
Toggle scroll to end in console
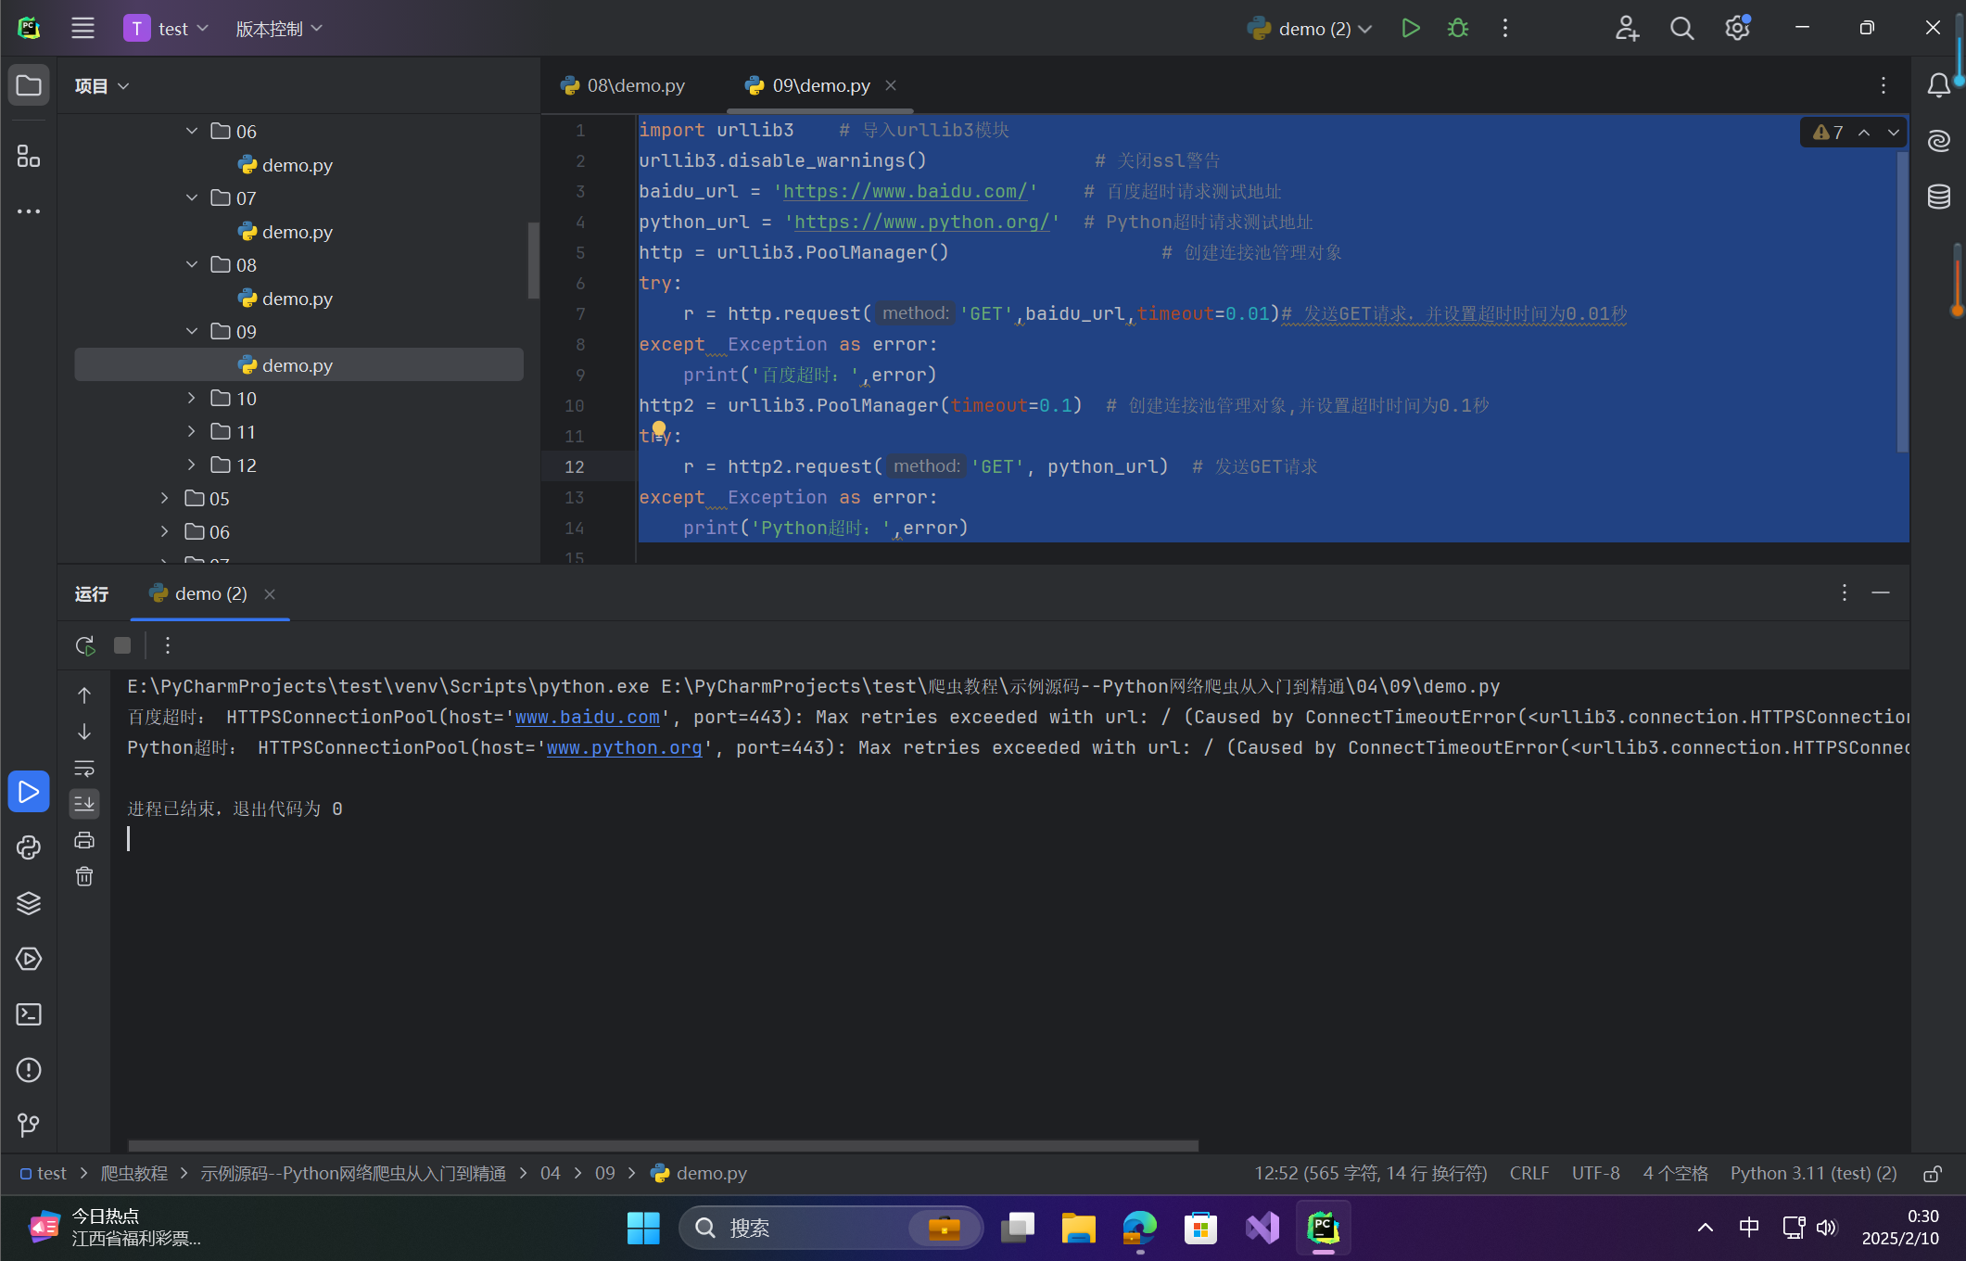tap(84, 804)
